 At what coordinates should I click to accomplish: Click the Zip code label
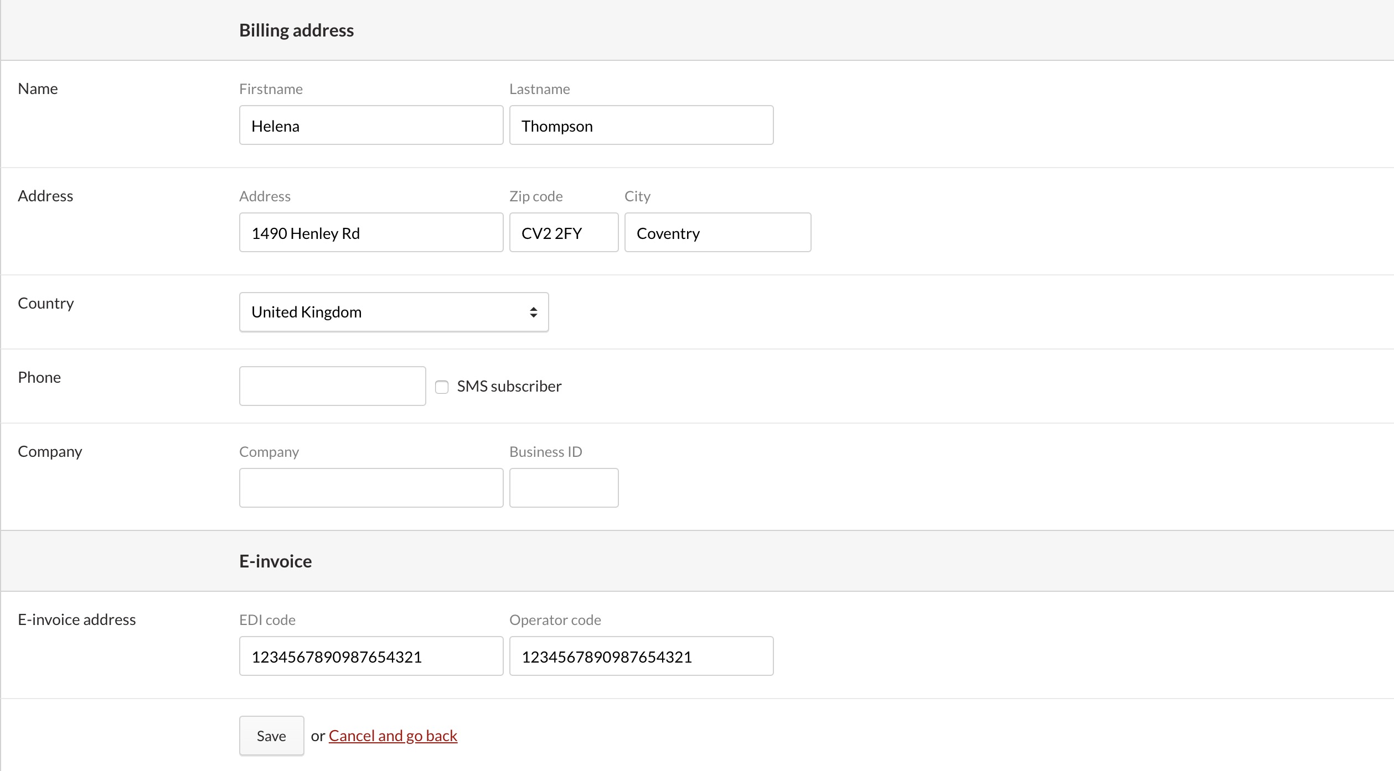tap(536, 196)
